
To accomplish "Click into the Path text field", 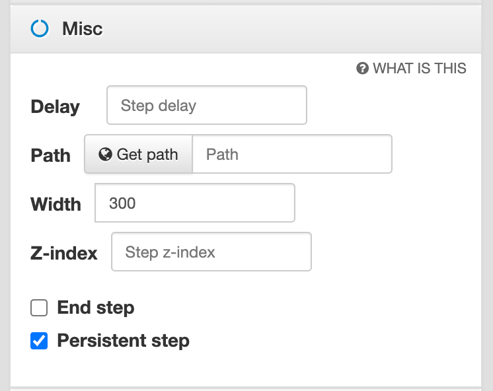I will click(x=291, y=155).
